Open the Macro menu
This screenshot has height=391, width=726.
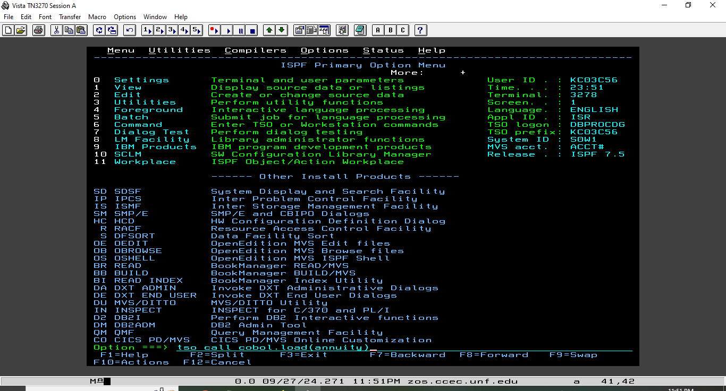(97, 17)
